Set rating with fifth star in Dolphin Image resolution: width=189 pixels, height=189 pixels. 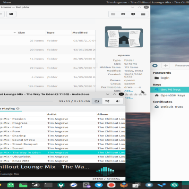pos(145,94)
